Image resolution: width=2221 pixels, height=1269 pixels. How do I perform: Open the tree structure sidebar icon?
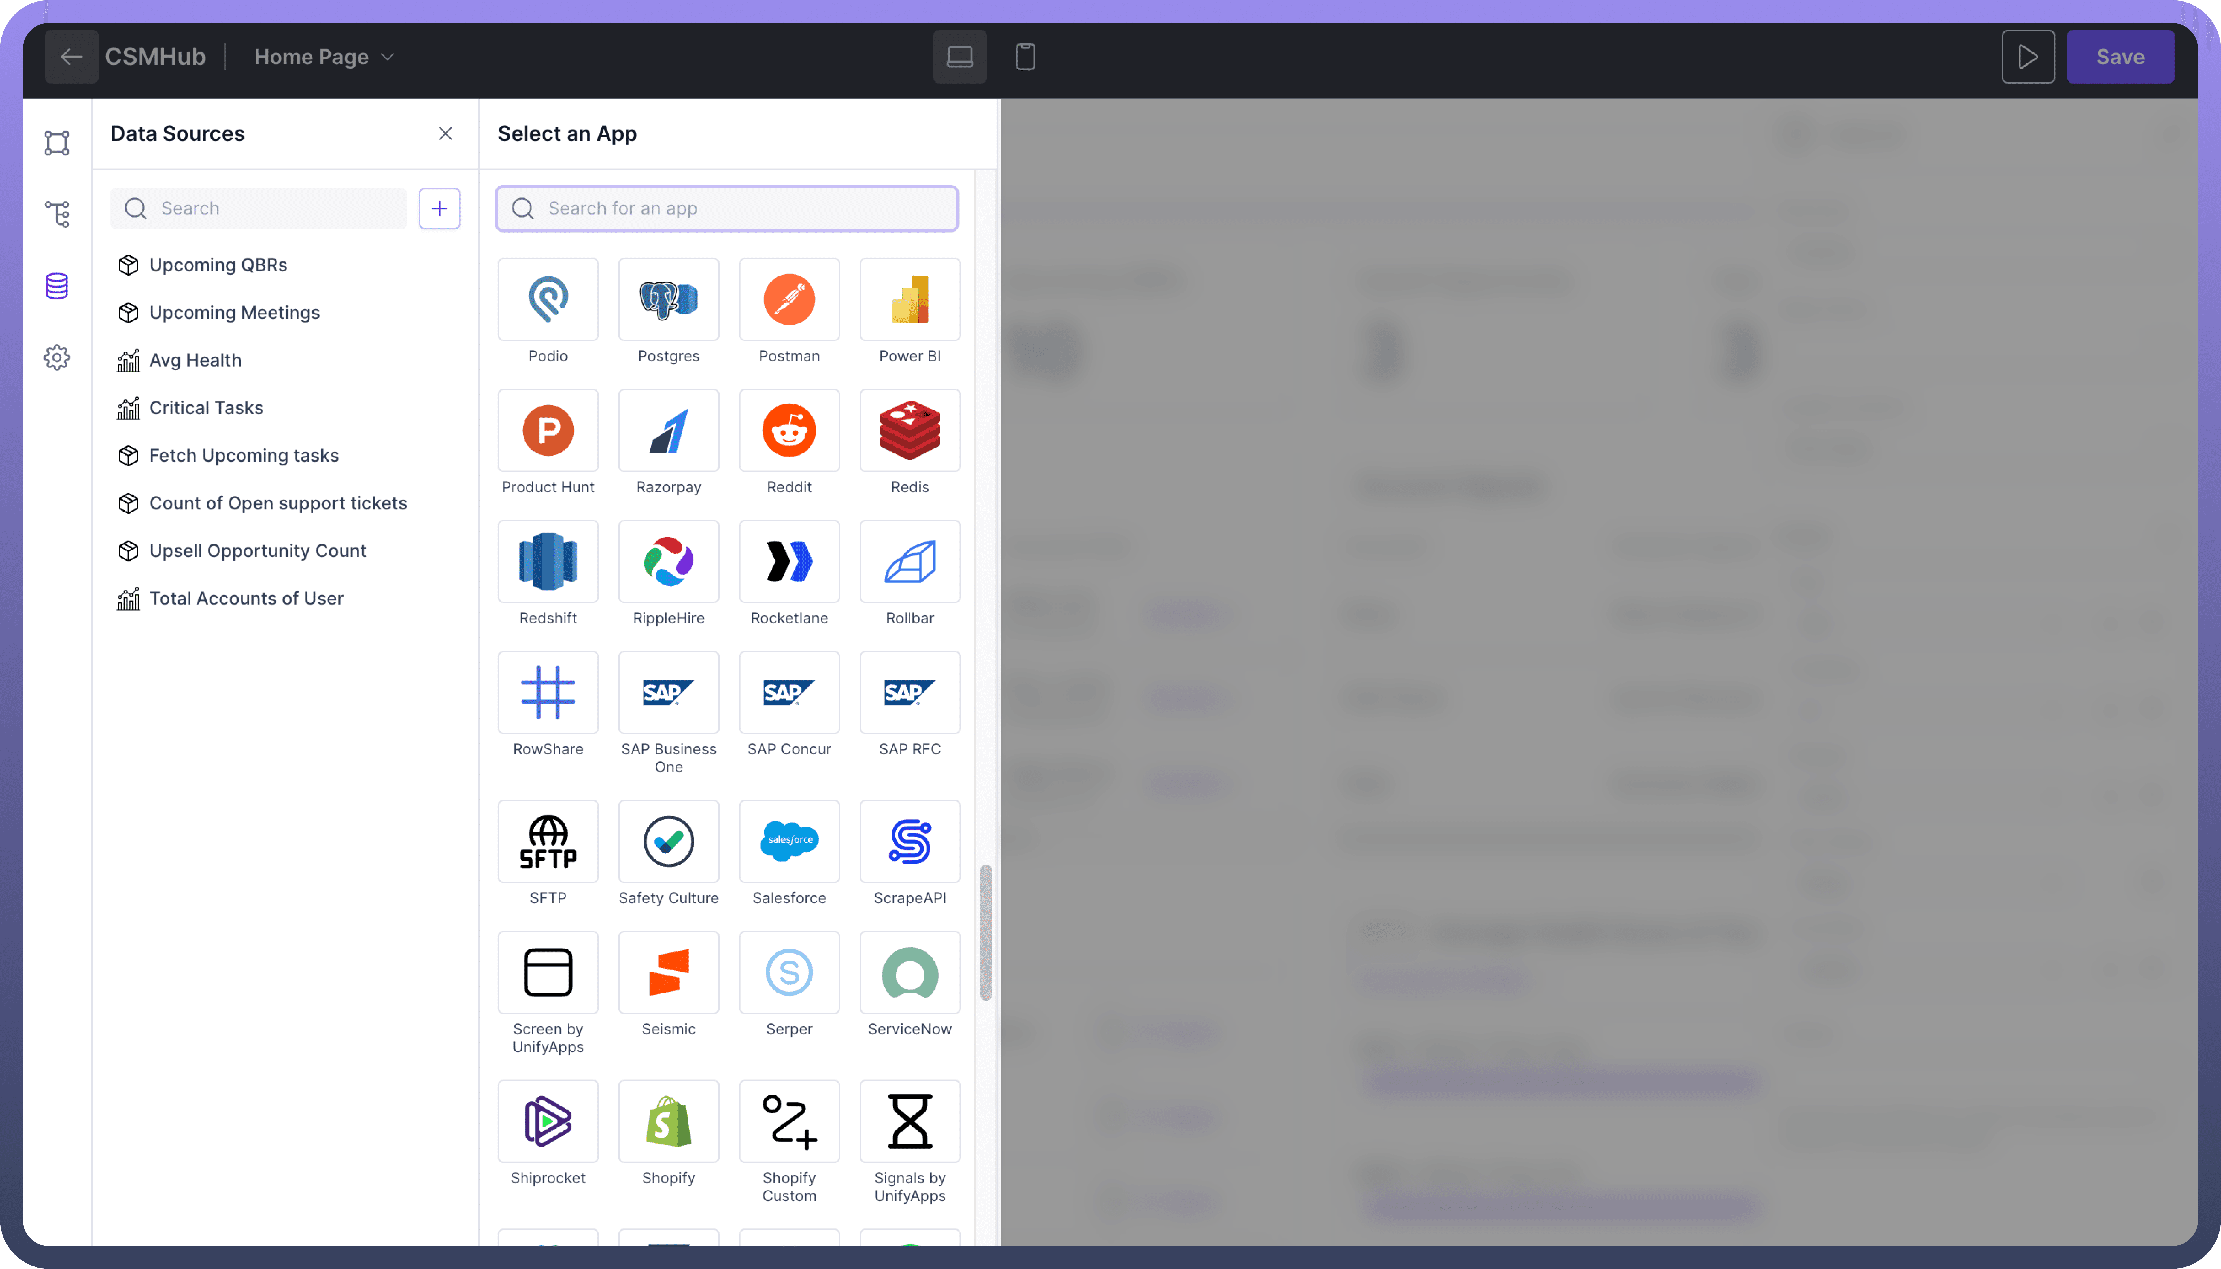pyautogui.click(x=57, y=214)
